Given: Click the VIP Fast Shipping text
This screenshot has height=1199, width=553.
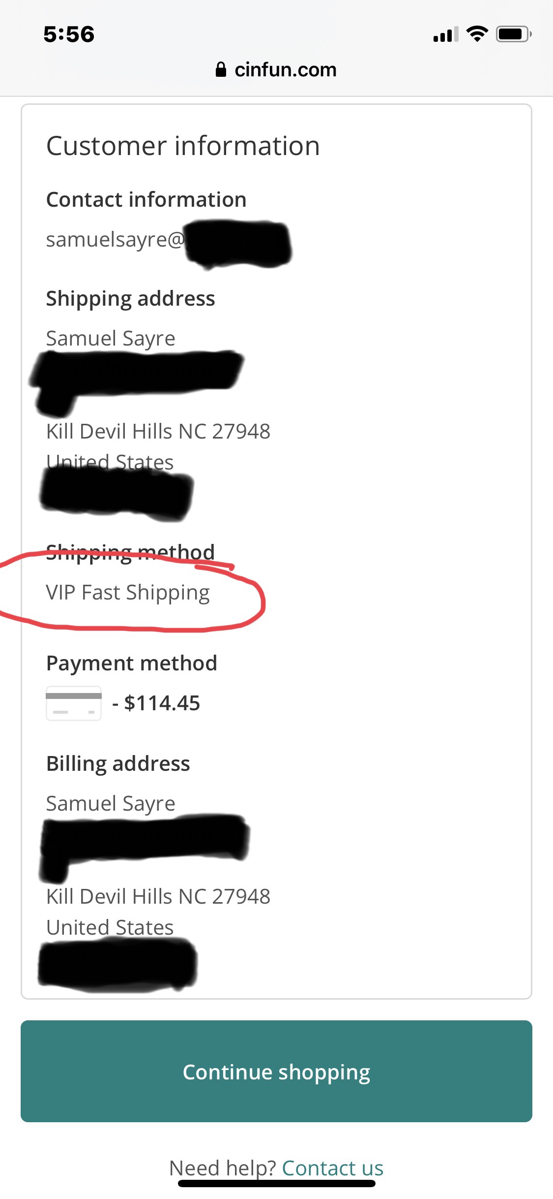Looking at the screenshot, I should coord(128,593).
